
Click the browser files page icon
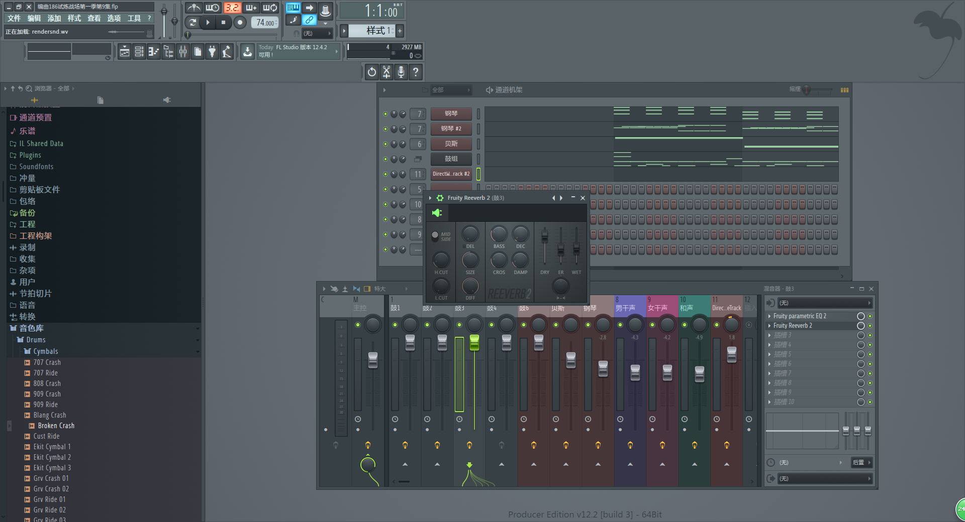(x=101, y=100)
